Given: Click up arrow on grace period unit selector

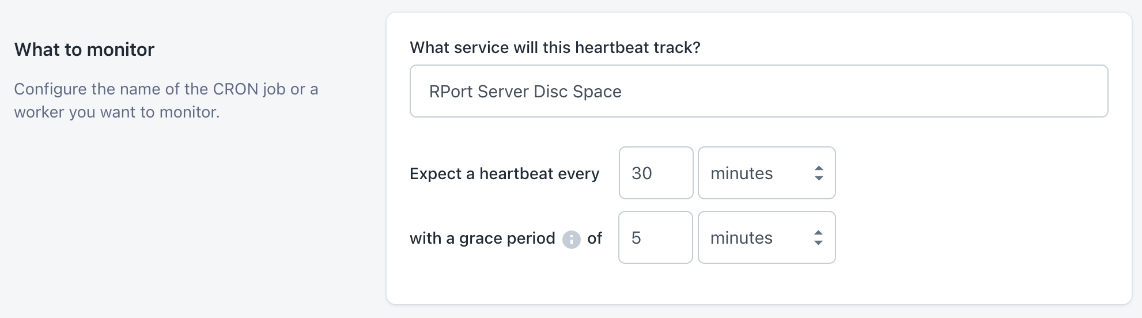Looking at the screenshot, I should click(818, 233).
